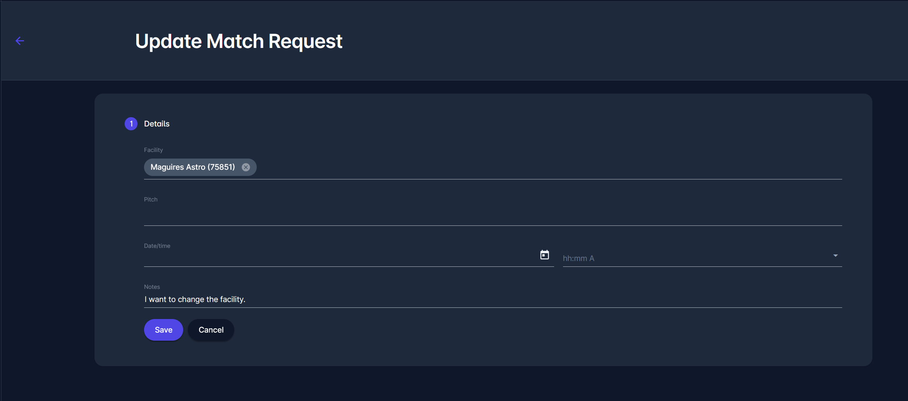The width and height of the screenshot is (908, 401).
Task: Focus the Facility input beside the chip
Action: [542, 168]
